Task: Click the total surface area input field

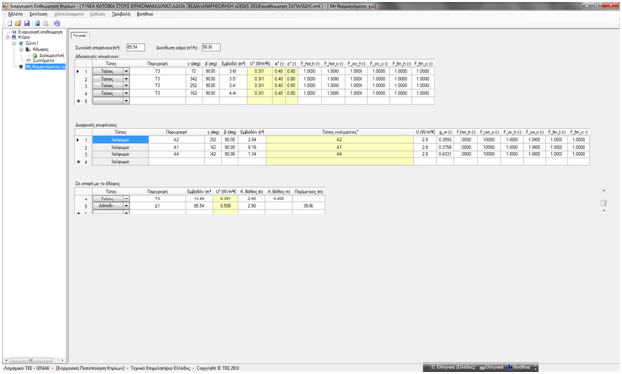Action: coord(136,48)
